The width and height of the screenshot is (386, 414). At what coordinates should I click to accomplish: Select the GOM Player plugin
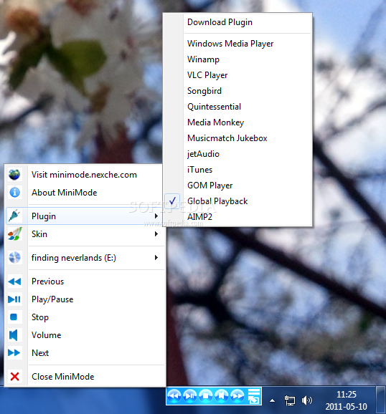[237, 186]
